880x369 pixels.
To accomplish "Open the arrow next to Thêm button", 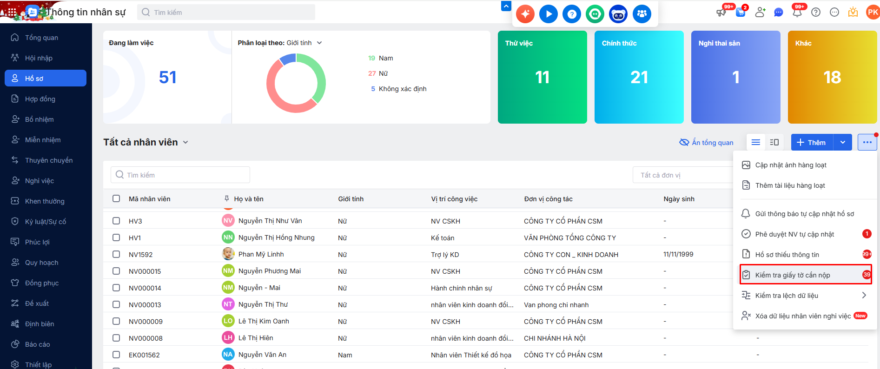I will tap(843, 142).
